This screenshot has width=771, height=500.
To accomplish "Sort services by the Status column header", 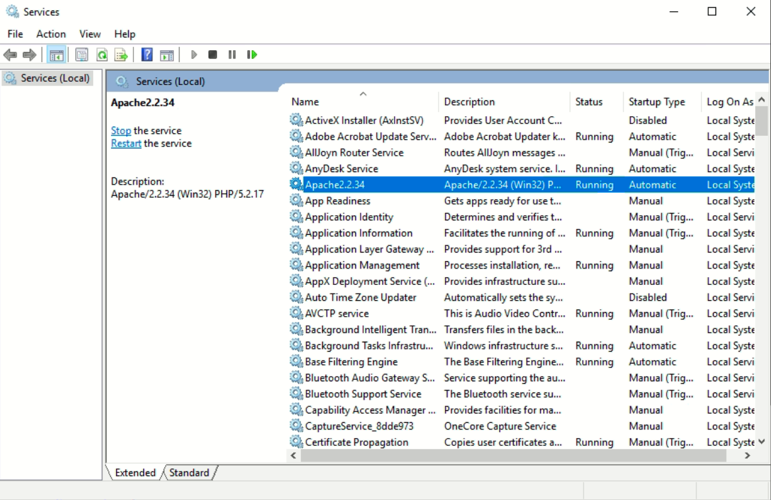I will click(x=590, y=101).
